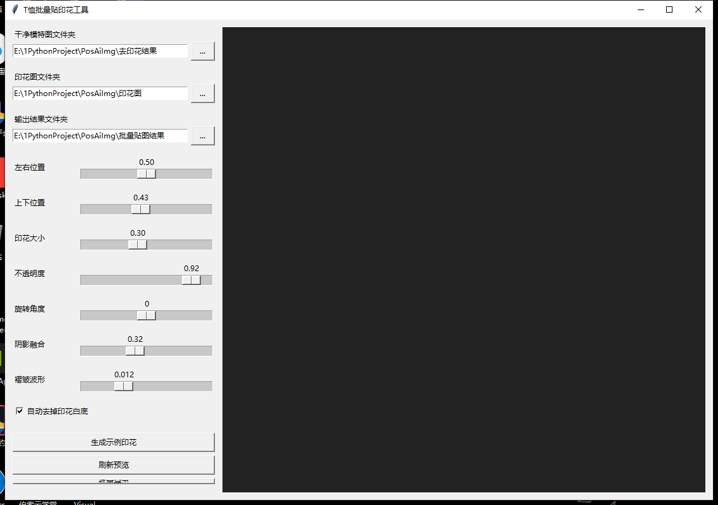Click the 左右位置 slider handle
This screenshot has height=505, width=718.
click(147, 174)
